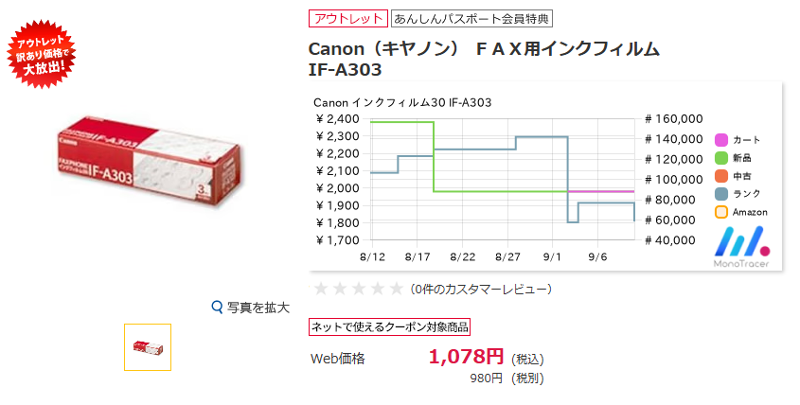
Task: Toggle the ランク blue legend swatch
Action: pos(720,194)
